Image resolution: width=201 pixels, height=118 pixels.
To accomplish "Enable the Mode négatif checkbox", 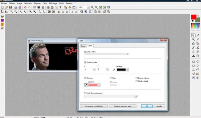I will 137,81.
